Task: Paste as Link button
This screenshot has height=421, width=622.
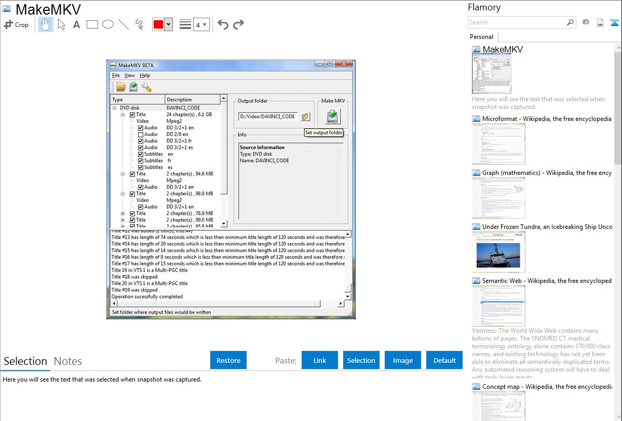Action: point(320,360)
